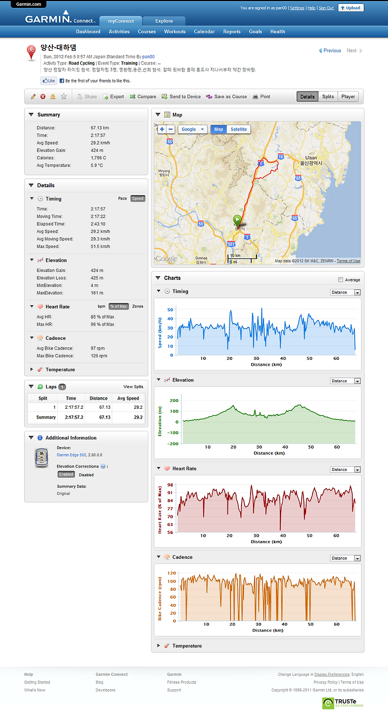388x720 pixels.
Task: Open the Workouts menu item
Action: (x=175, y=32)
